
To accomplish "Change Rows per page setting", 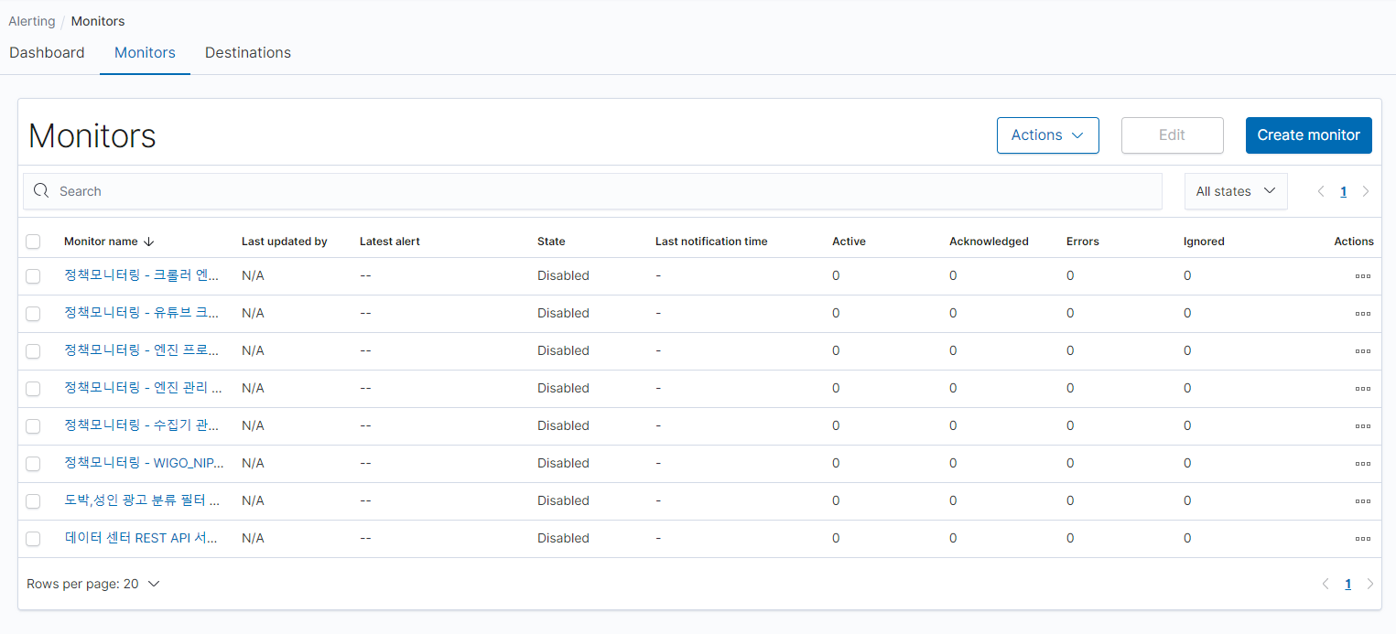I will point(93,584).
